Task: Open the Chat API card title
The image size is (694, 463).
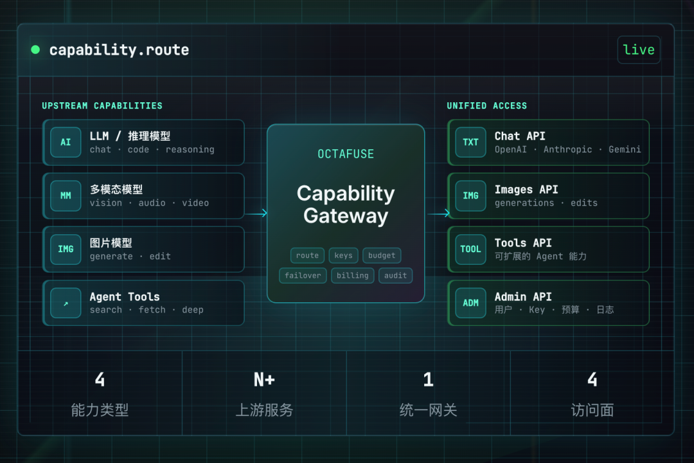Action: [x=520, y=136]
